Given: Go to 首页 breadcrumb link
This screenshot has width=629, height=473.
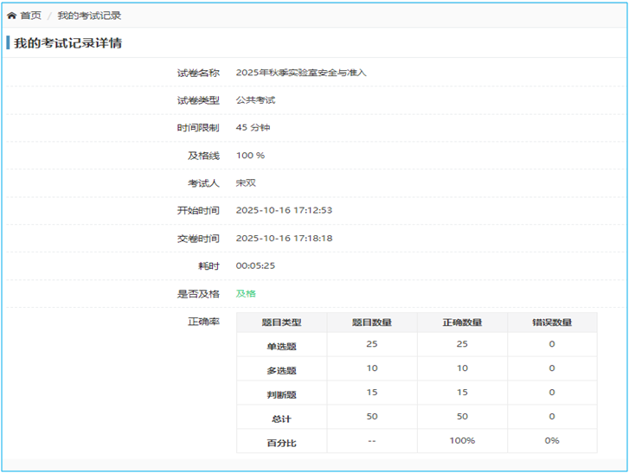Looking at the screenshot, I should pos(30,16).
